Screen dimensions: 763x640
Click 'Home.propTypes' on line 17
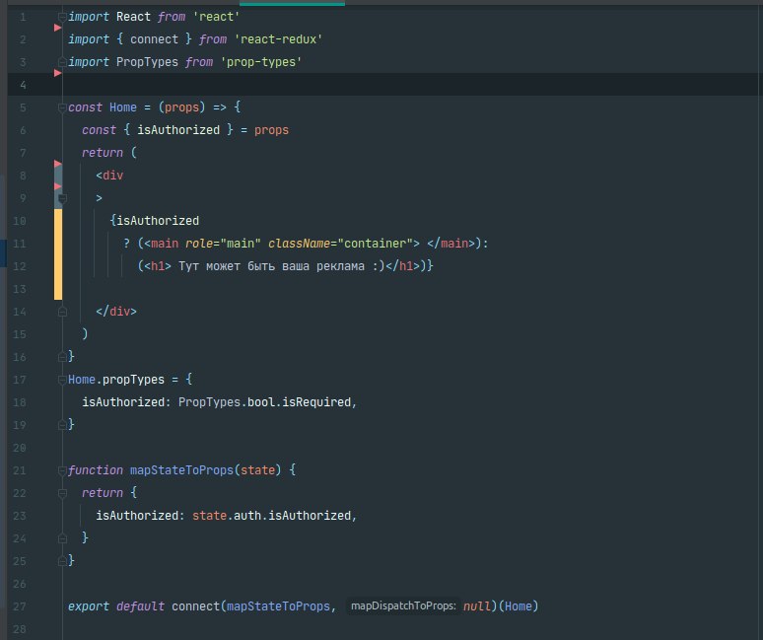116,380
